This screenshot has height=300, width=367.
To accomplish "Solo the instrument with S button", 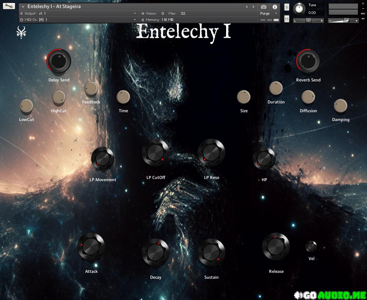I will point(287,7).
